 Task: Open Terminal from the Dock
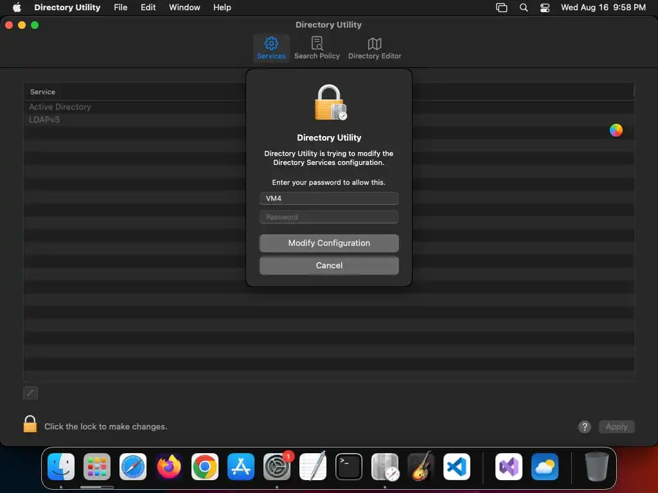point(349,467)
